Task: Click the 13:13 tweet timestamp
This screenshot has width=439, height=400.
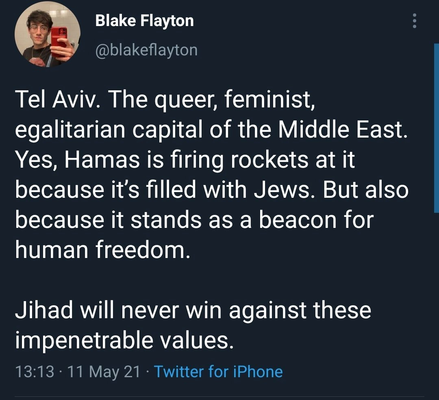Action: tap(34, 372)
